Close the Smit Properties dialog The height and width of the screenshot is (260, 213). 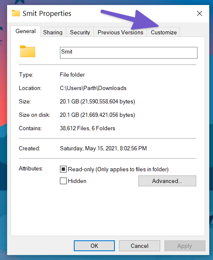click(x=200, y=13)
